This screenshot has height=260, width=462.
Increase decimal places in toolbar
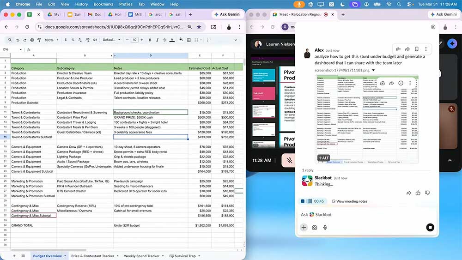pyautogui.click(x=87, y=40)
